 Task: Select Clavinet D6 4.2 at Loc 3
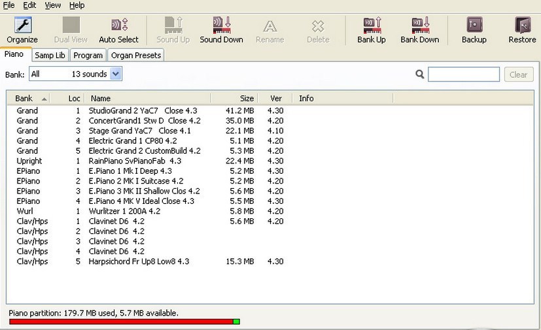pyautogui.click(x=116, y=241)
